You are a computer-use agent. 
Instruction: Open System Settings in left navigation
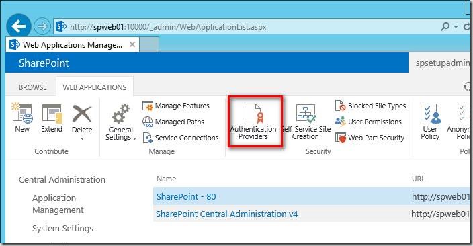pyautogui.click(x=62, y=229)
